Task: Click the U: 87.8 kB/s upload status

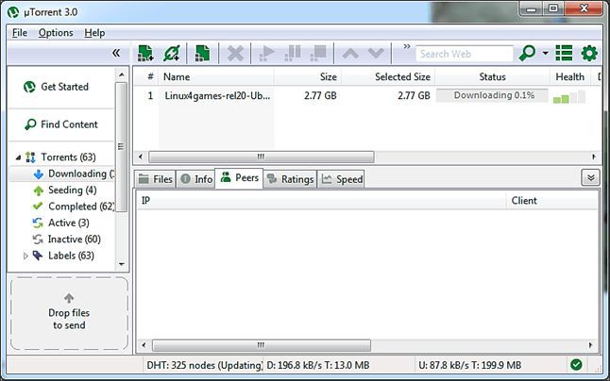Action: pos(469,366)
